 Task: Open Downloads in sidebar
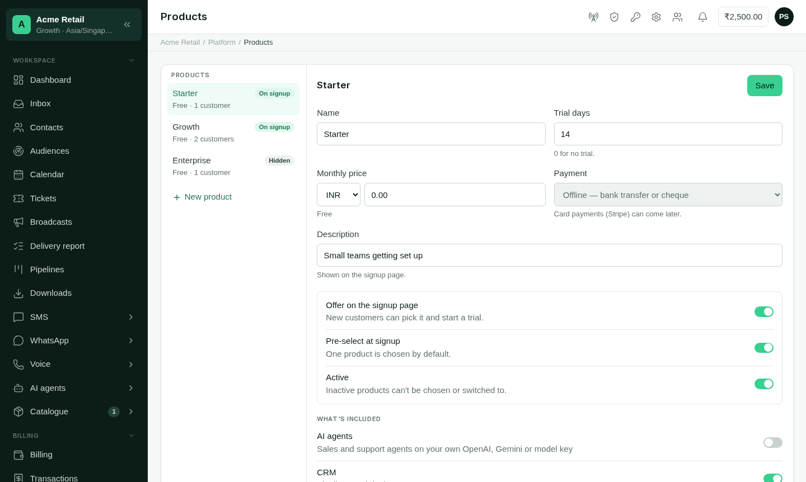74,293
